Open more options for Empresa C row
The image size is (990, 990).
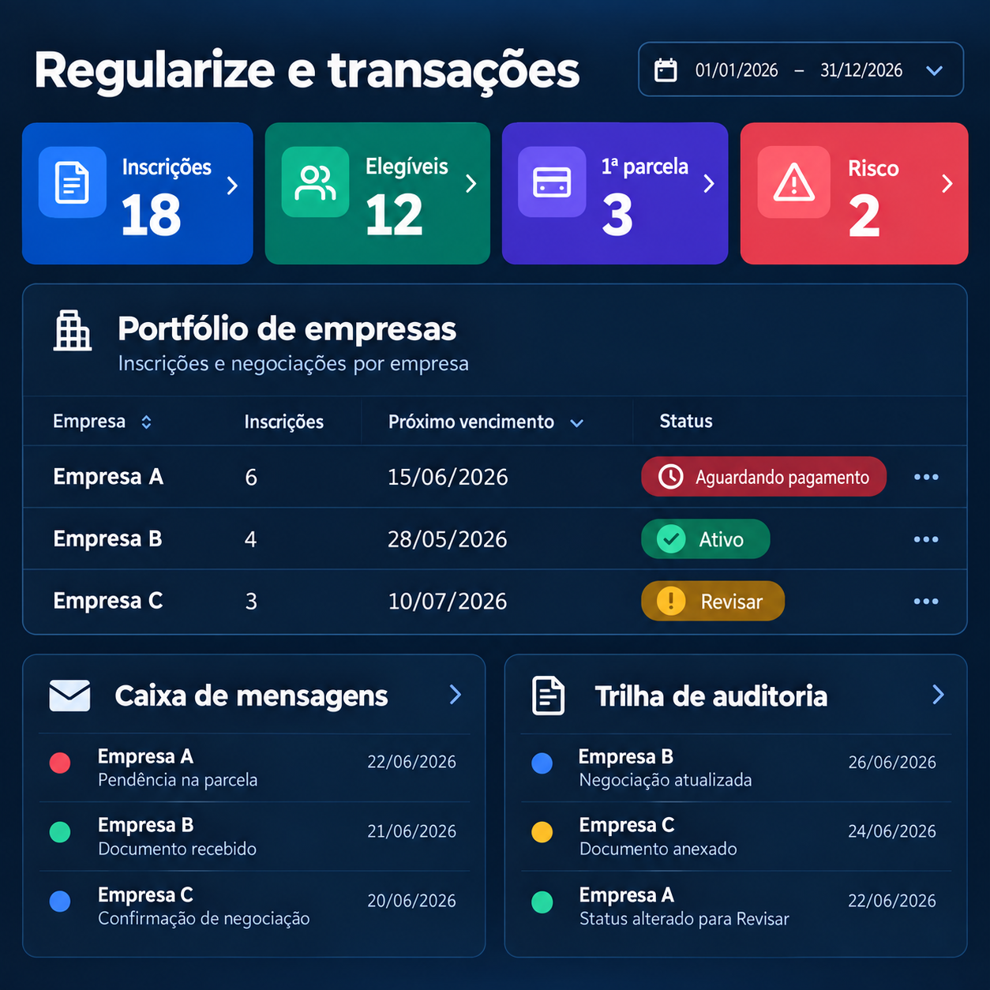(926, 601)
